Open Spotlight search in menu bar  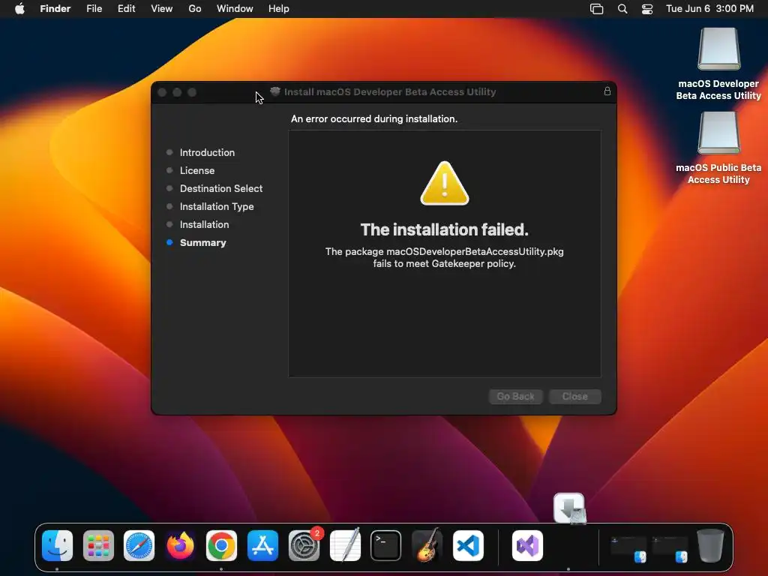click(622, 9)
